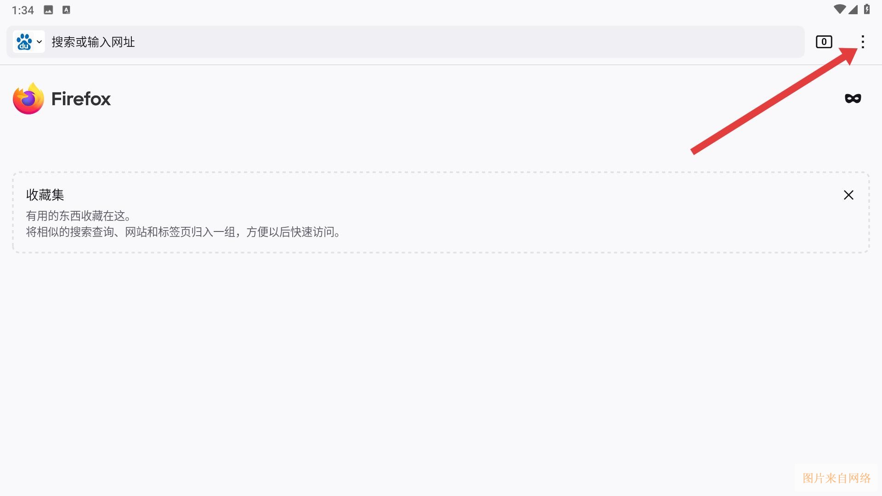Open the tab counter showing 0
The height and width of the screenshot is (496, 882).
pyautogui.click(x=824, y=42)
